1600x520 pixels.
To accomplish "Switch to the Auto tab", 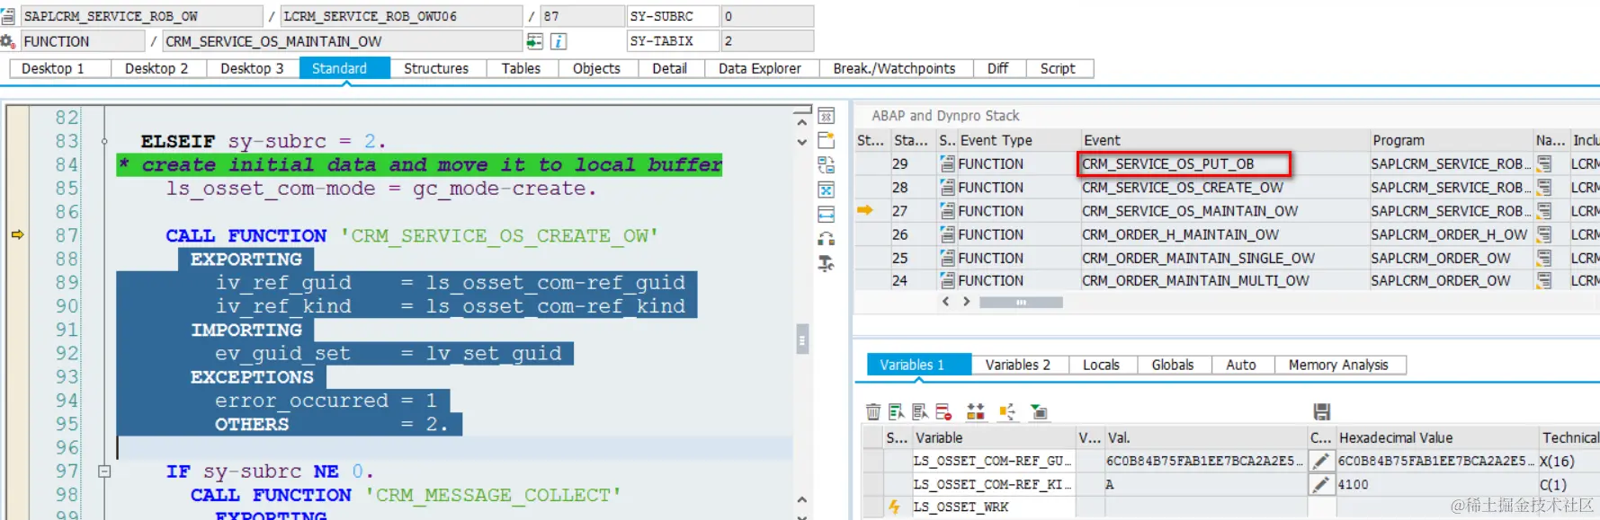I will 1241,365.
